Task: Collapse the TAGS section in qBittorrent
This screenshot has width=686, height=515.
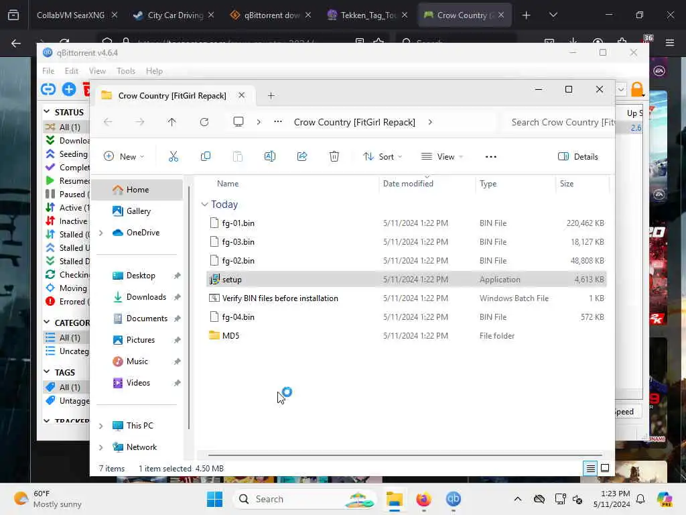Action: [x=46, y=371]
